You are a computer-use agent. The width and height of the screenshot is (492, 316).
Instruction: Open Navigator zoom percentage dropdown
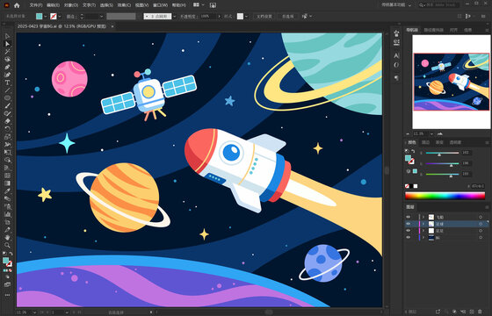431,133
